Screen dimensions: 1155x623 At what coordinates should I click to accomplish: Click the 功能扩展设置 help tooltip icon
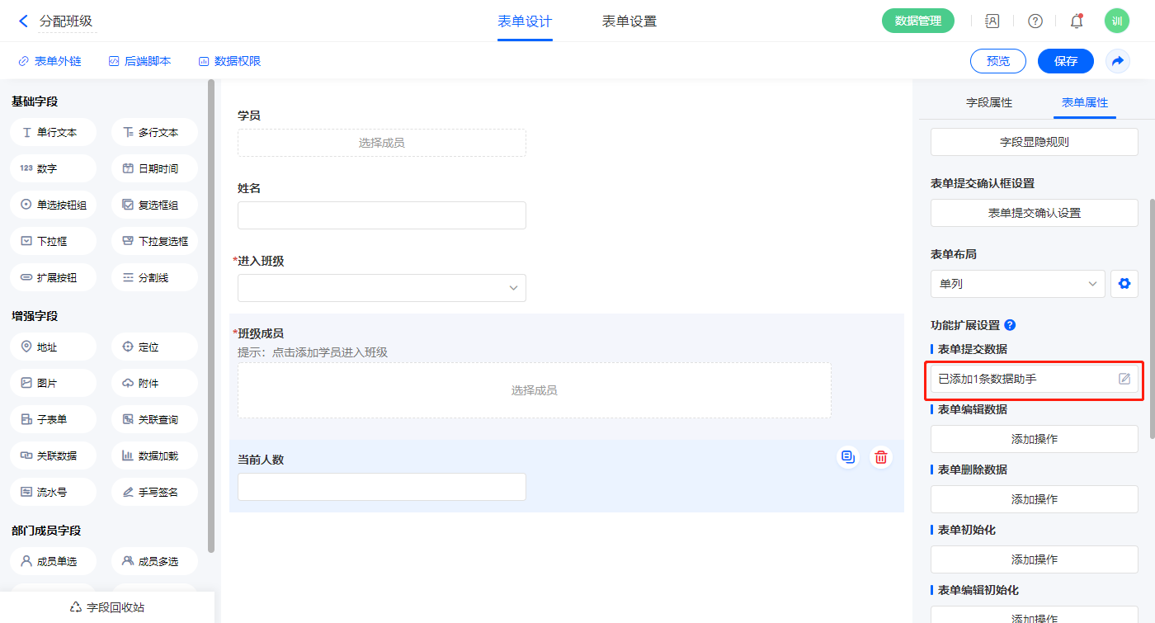[x=1010, y=325]
